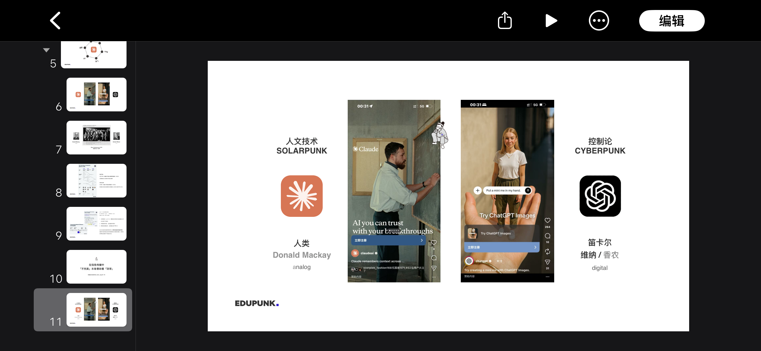This screenshot has height=351, width=761.
Task: Collapse the slide group at slide 5
Action: click(46, 50)
